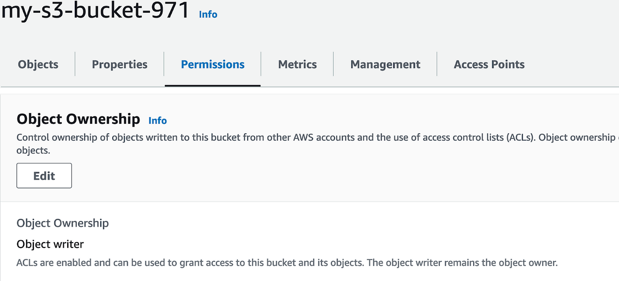Select the Permissions tab
The image size is (619, 281).
point(212,64)
